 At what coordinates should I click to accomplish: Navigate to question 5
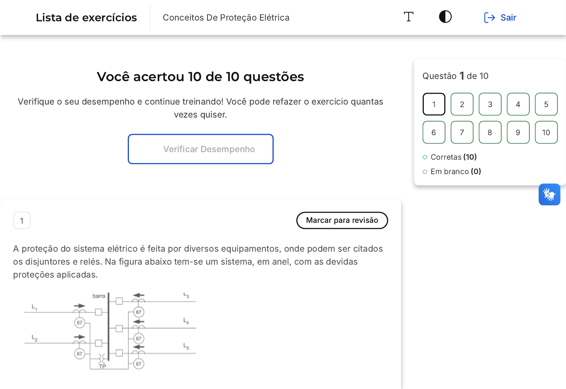click(x=546, y=104)
